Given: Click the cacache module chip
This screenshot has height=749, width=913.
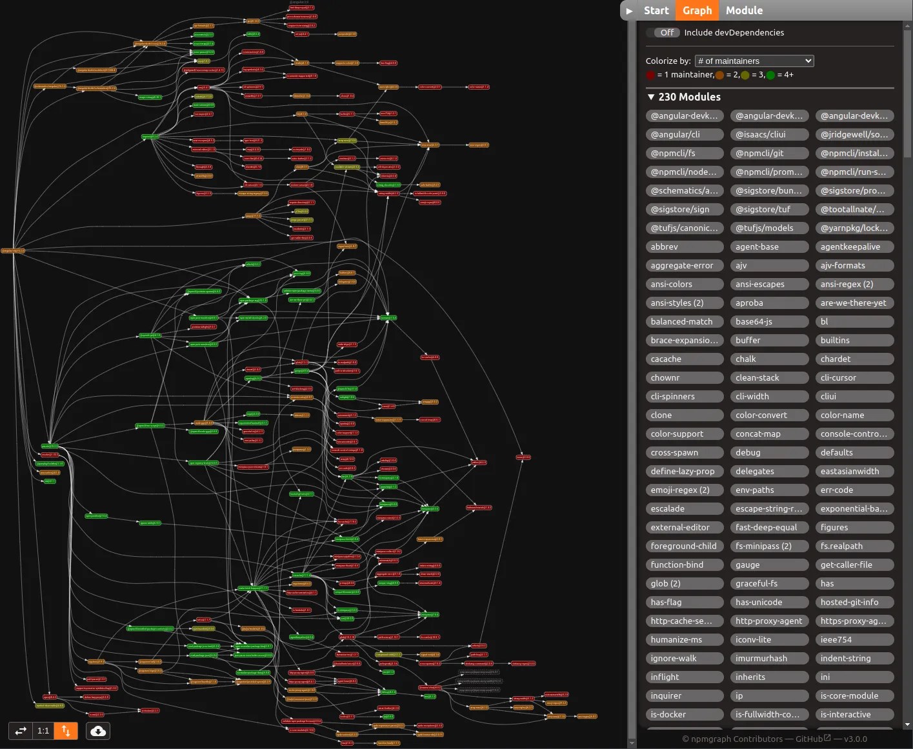Looking at the screenshot, I should click(x=685, y=359).
